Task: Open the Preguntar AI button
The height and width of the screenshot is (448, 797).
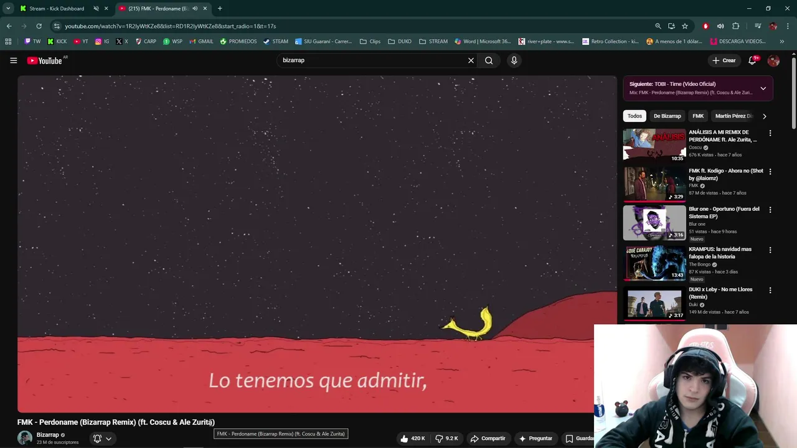Action: coord(535,438)
